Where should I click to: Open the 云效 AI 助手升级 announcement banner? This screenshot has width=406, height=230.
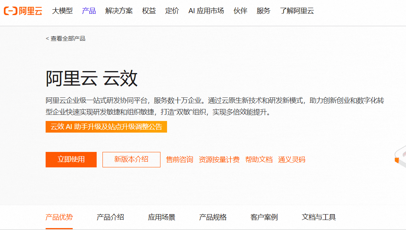[x=106, y=127]
